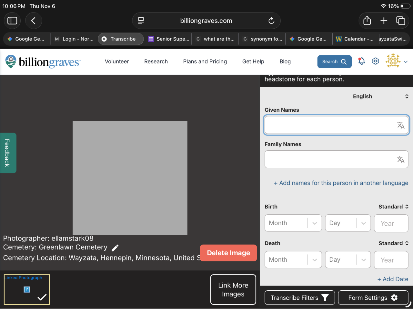Switch to the what are th... tab
The width and height of the screenshot is (413, 309).
[x=216, y=39]
